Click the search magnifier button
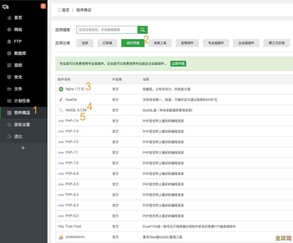293x243 pixels. point(142,30)
